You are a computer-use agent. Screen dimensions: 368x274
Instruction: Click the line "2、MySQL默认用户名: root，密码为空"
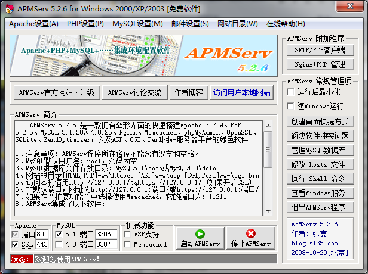[76, 161]
